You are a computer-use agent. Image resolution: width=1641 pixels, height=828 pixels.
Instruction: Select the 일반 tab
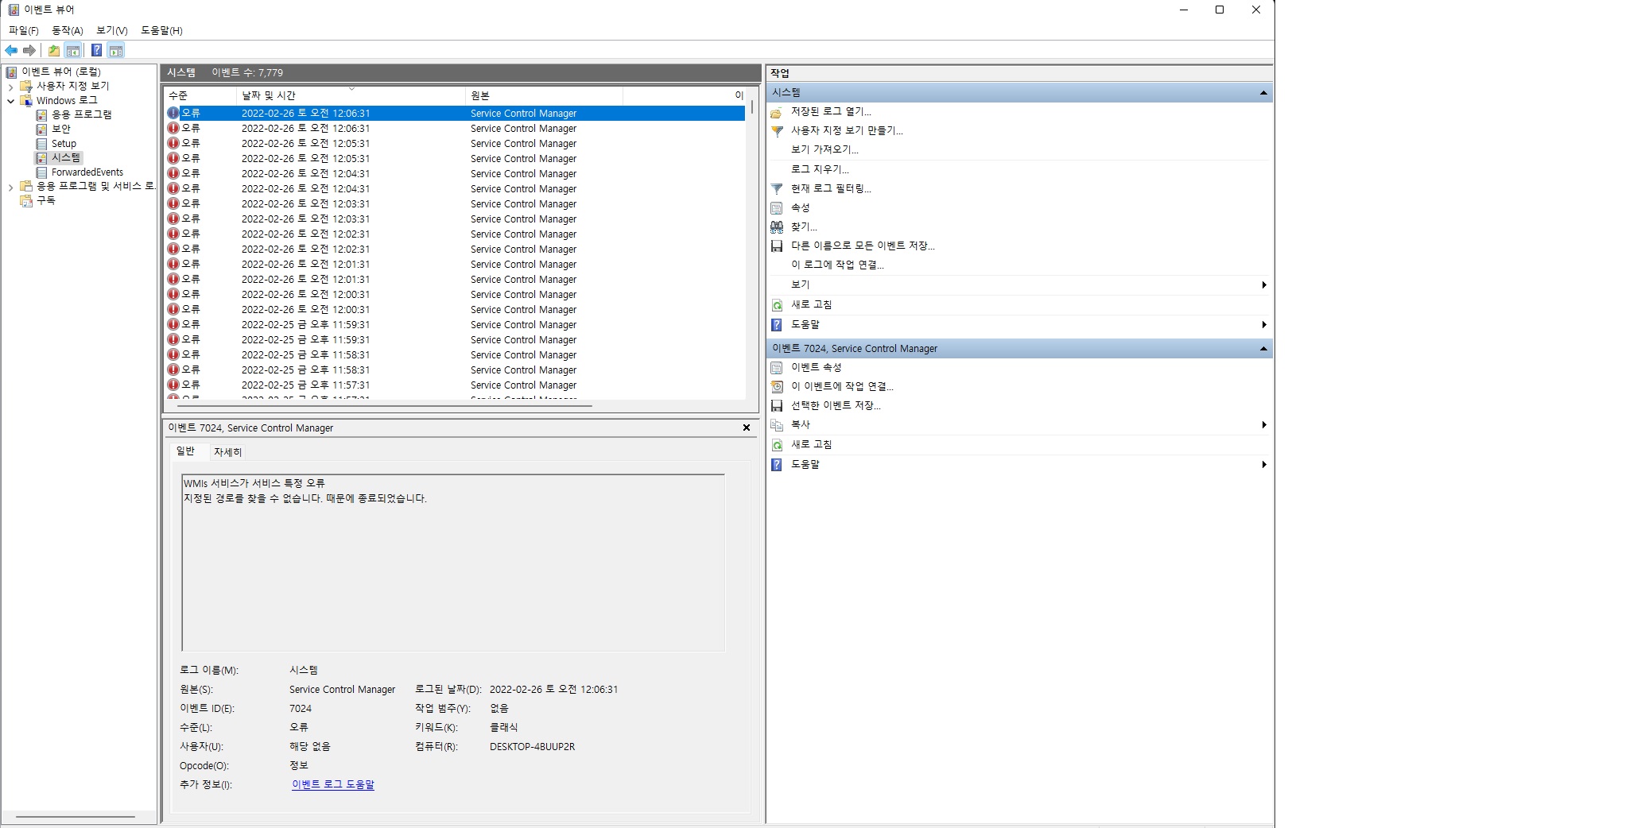pos(185,451)
